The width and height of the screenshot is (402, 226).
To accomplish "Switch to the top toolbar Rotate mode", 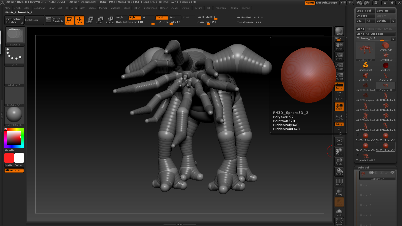I will point(110,20).
